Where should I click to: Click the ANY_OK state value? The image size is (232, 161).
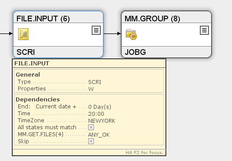[99, 135]
